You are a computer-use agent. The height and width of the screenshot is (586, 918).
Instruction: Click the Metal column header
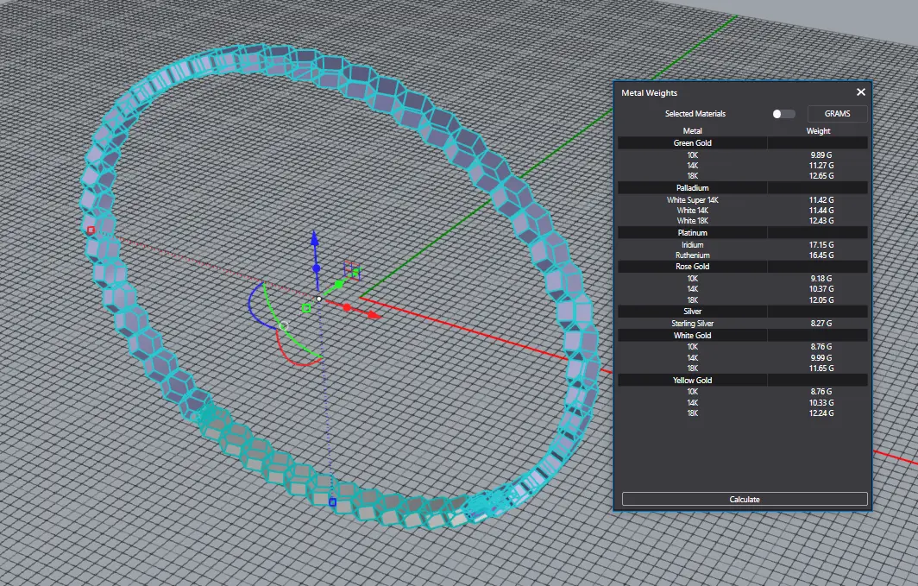click(692, 130)
